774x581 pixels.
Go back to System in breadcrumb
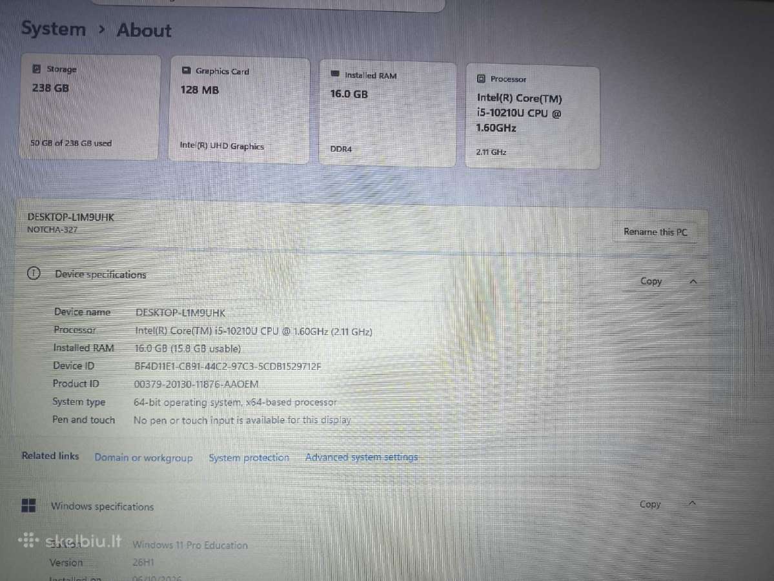(x=54, y=28)
